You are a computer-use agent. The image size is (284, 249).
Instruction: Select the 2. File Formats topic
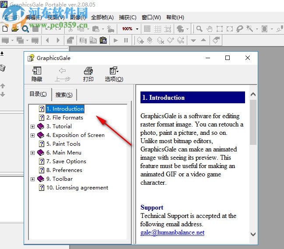[x=65, y=118]
